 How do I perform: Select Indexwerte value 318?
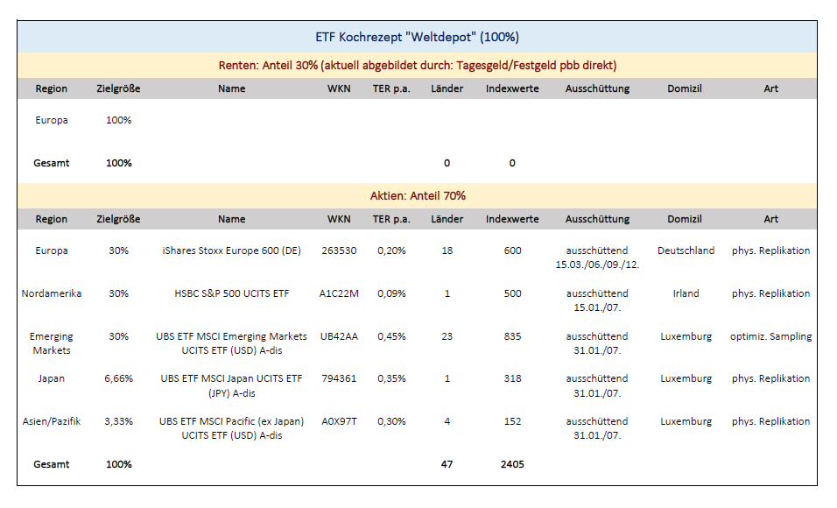point(512,378)
